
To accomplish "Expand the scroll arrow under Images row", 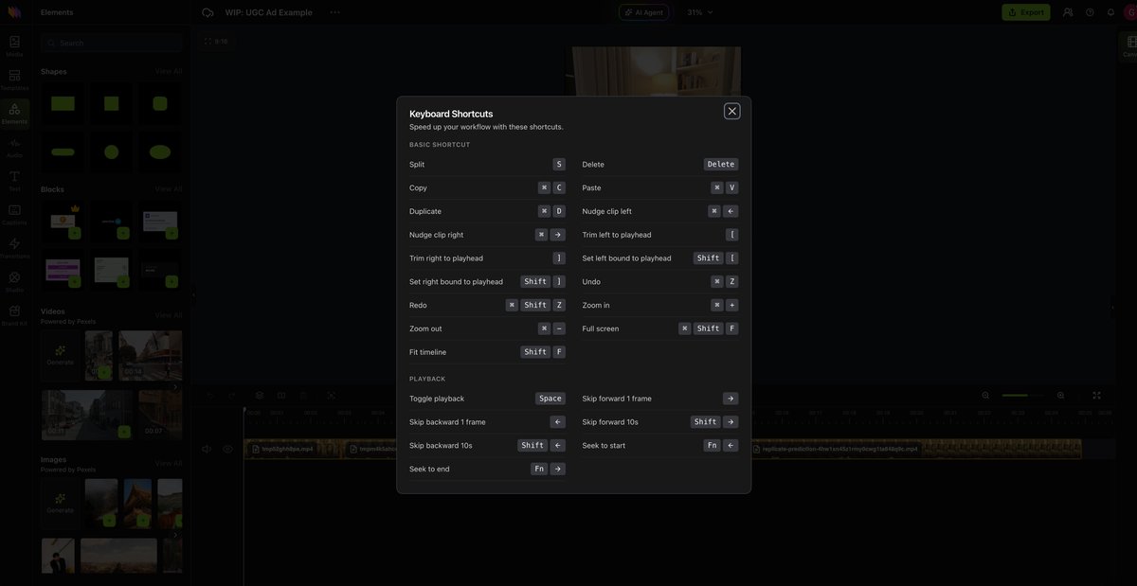I will click(x=175, y=534).
